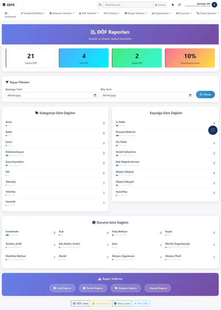The height and width of the screenshot is (310, 221).
Task: Click the Onay Bekliyor status entry
Action: click(137, 233)
